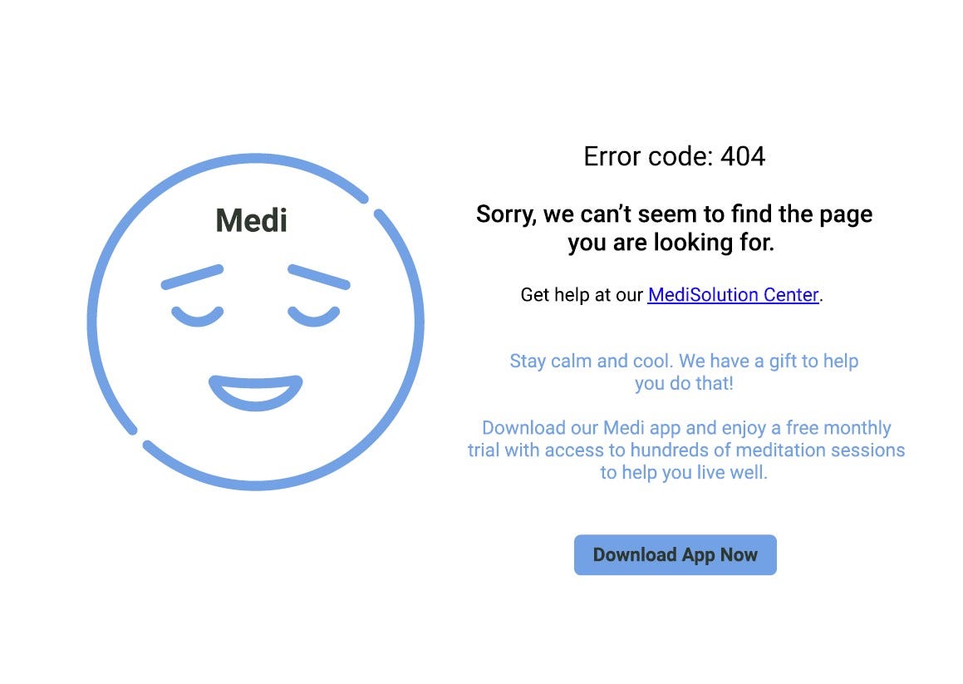The height and width of the screenshot is (684, 963).
Task: Click the "to help you live well." line
Action: point(684,473)
